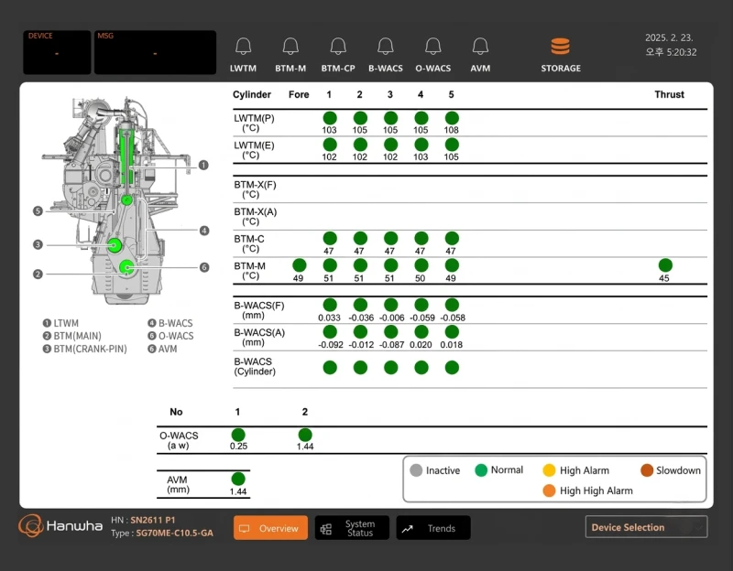The image size is (733, 571).
Task: Click the DEVICE status box
Action: (57, 52)
